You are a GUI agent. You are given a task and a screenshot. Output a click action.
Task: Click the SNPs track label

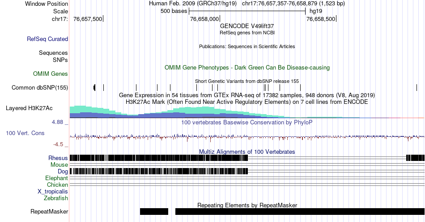[60, 60]
